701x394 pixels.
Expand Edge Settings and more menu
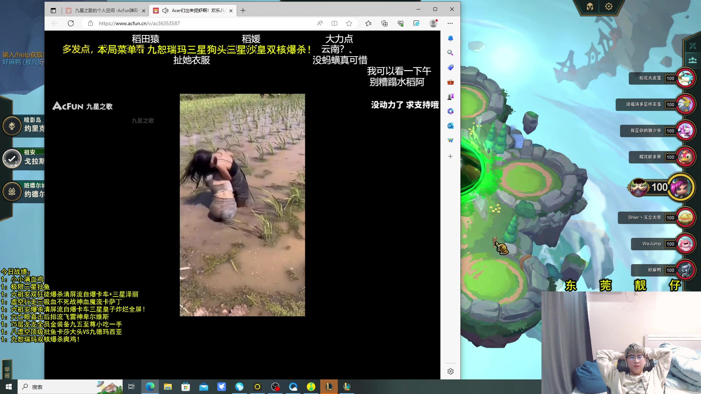tap(450, 23)
